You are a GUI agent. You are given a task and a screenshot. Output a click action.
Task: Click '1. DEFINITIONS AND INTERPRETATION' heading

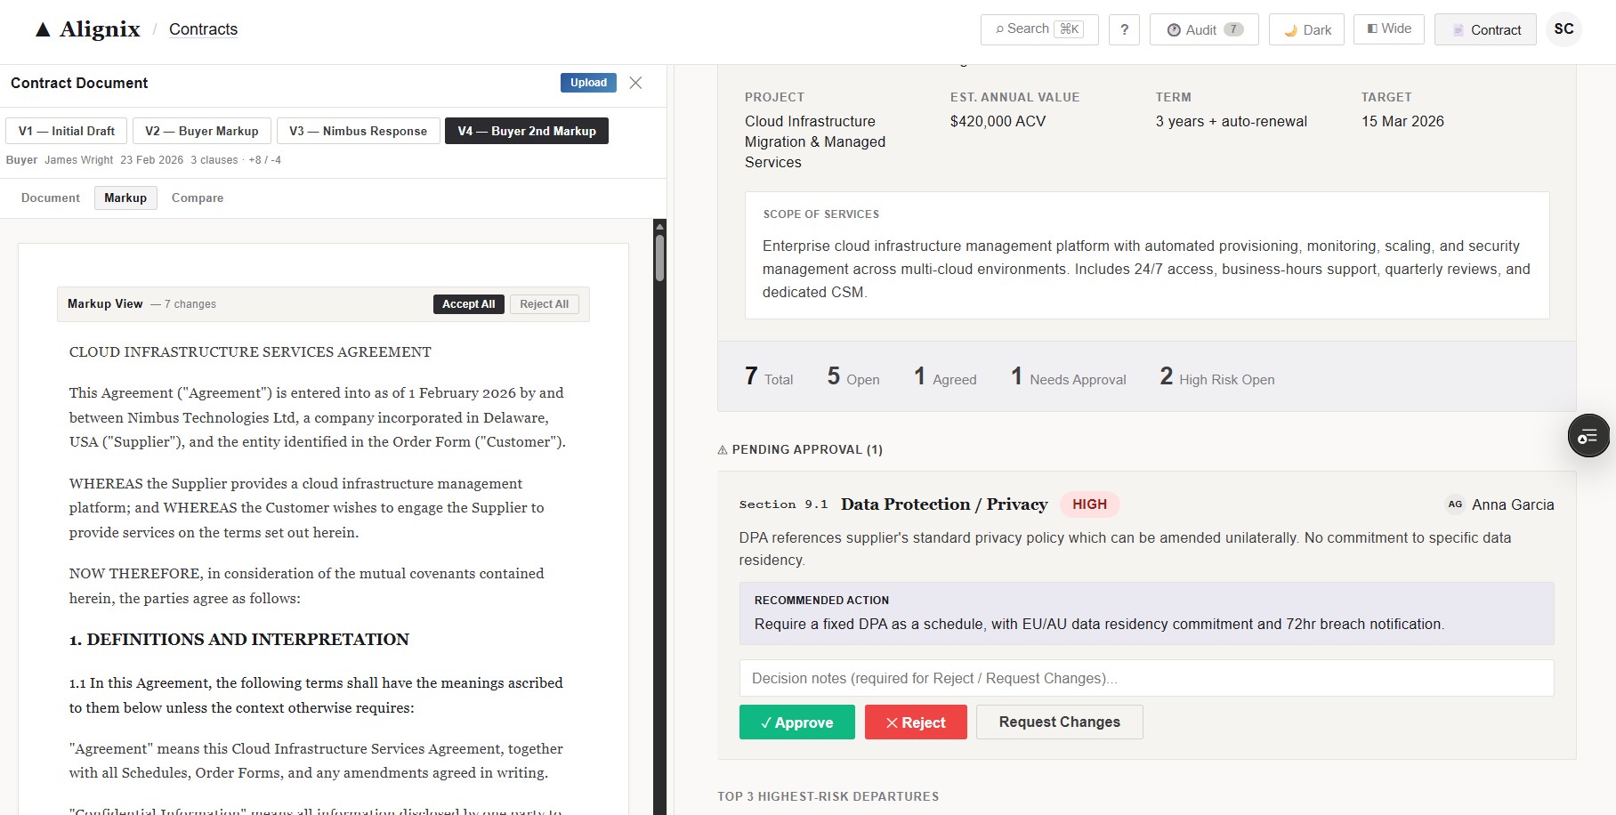[x=239, y=640]
